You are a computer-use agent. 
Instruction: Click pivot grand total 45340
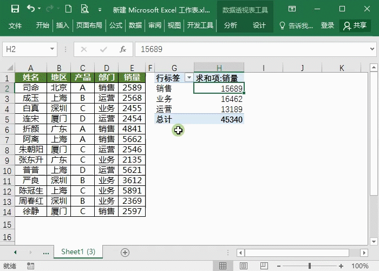(x=219, y=119)
